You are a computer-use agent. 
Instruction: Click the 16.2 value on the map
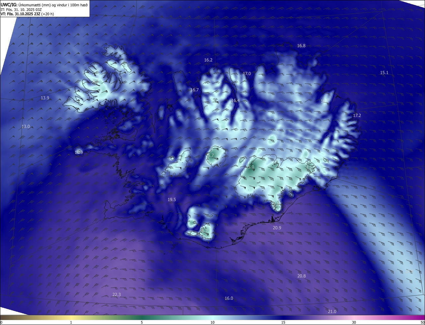208,60
